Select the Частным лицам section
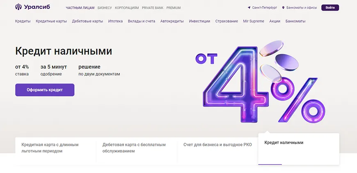Viewport: 357px width, 173px height. point(80,8)
